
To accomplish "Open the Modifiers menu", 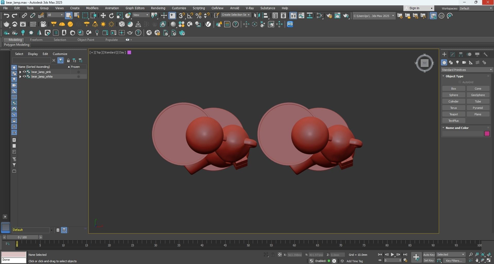I will click(x=92, y=8).
